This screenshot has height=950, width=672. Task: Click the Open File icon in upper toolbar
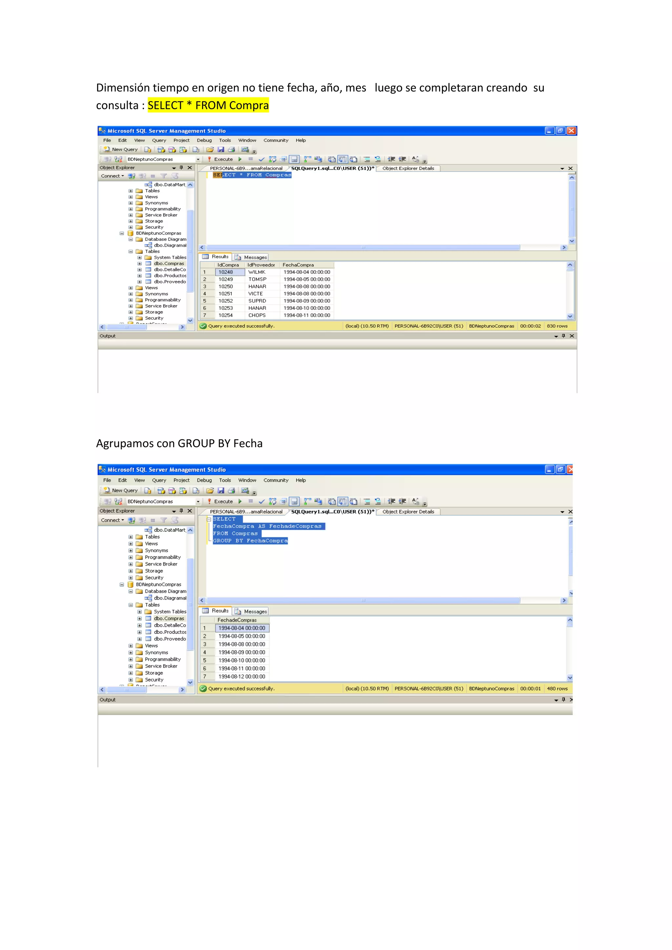pos(210,149)
